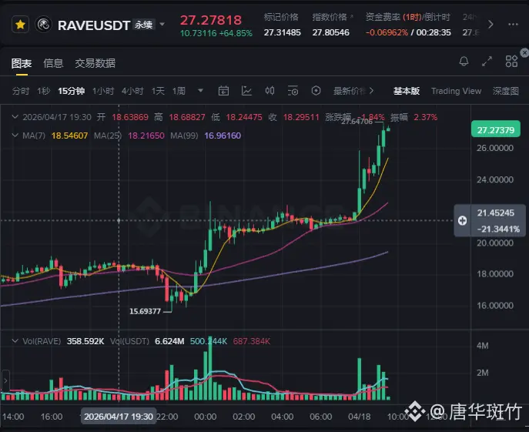Click the 永续 contract type badge
The height and width of the screenshot is (432, 529).
[144, 25]
